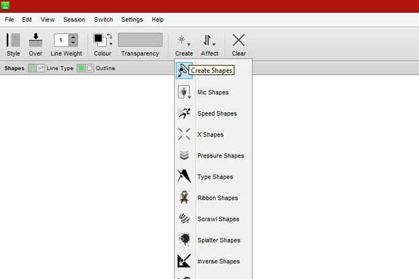This screenshot has width=419, height=279.
Task: Click the black foreground colour swatch
Action: pos(98,39)
